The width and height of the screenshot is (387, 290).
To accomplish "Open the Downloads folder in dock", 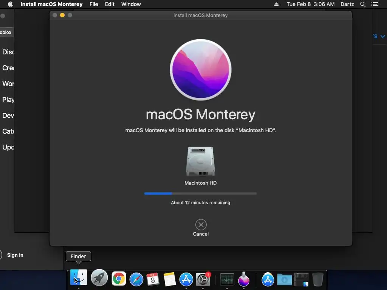I will [x=284, y=280].
